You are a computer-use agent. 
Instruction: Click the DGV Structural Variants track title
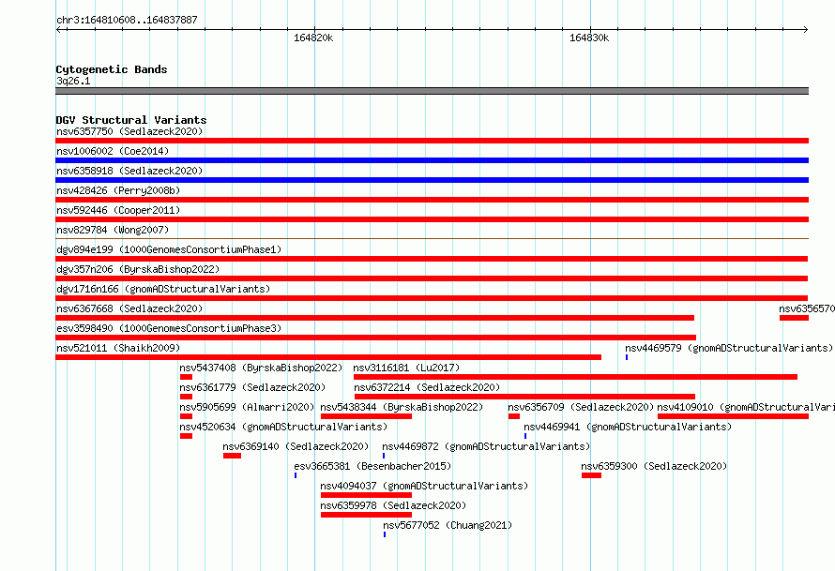[x=131, y=120]
